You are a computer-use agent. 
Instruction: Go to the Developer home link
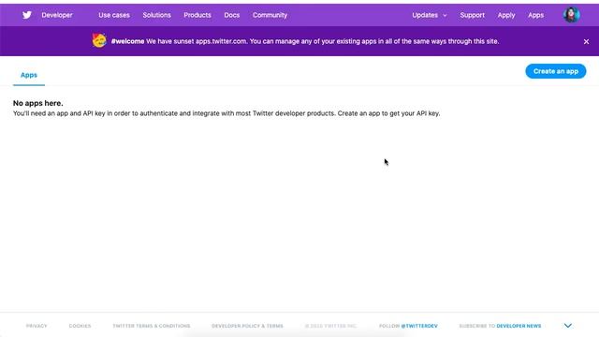pyautogui.click(x=57, y=15)
